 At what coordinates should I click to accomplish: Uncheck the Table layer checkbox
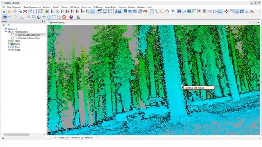click(x=9, y=47)
